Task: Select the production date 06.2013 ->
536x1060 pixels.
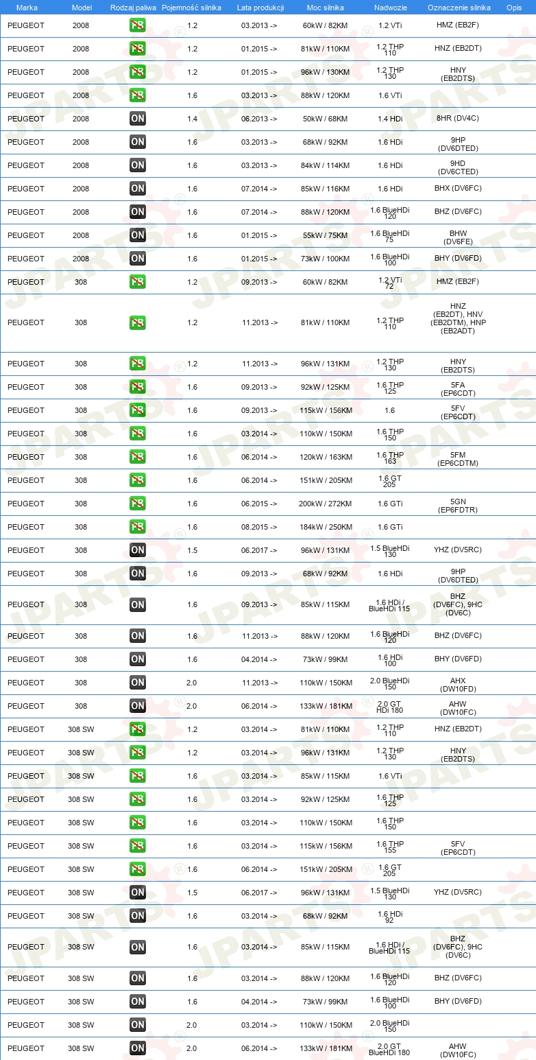Action: pyautogui.click(x=260, y=119)
